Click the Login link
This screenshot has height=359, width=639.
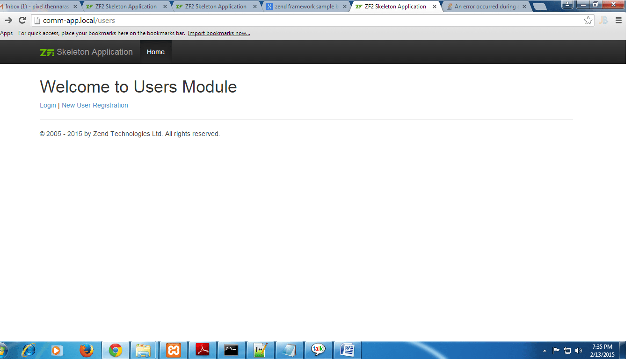(47, 105)
